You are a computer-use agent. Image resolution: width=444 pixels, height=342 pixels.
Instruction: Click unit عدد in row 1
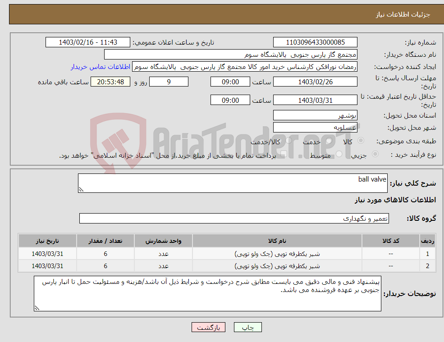(x=163, y=254)
